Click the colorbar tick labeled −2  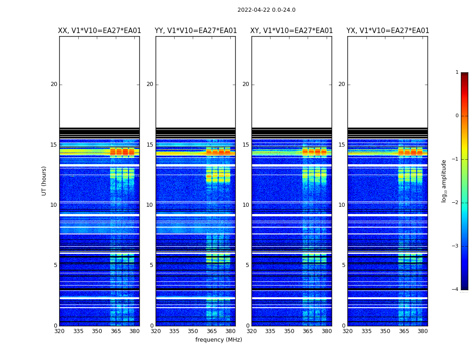455,202
